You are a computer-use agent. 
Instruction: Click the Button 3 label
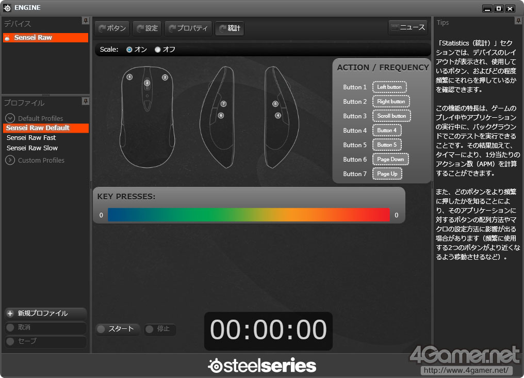click(x=355, y=116)
